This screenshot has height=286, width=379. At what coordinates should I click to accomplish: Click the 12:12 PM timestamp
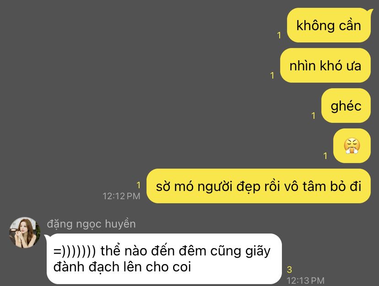pyautogui.click(x=121, y=196)
